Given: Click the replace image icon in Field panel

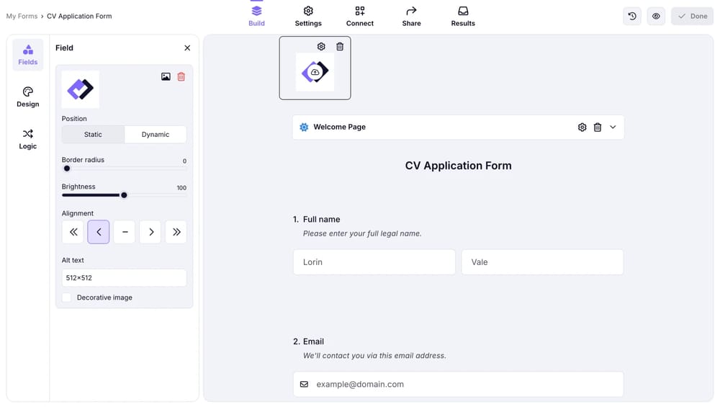Looking at the screenshot, I should (166, 76).
